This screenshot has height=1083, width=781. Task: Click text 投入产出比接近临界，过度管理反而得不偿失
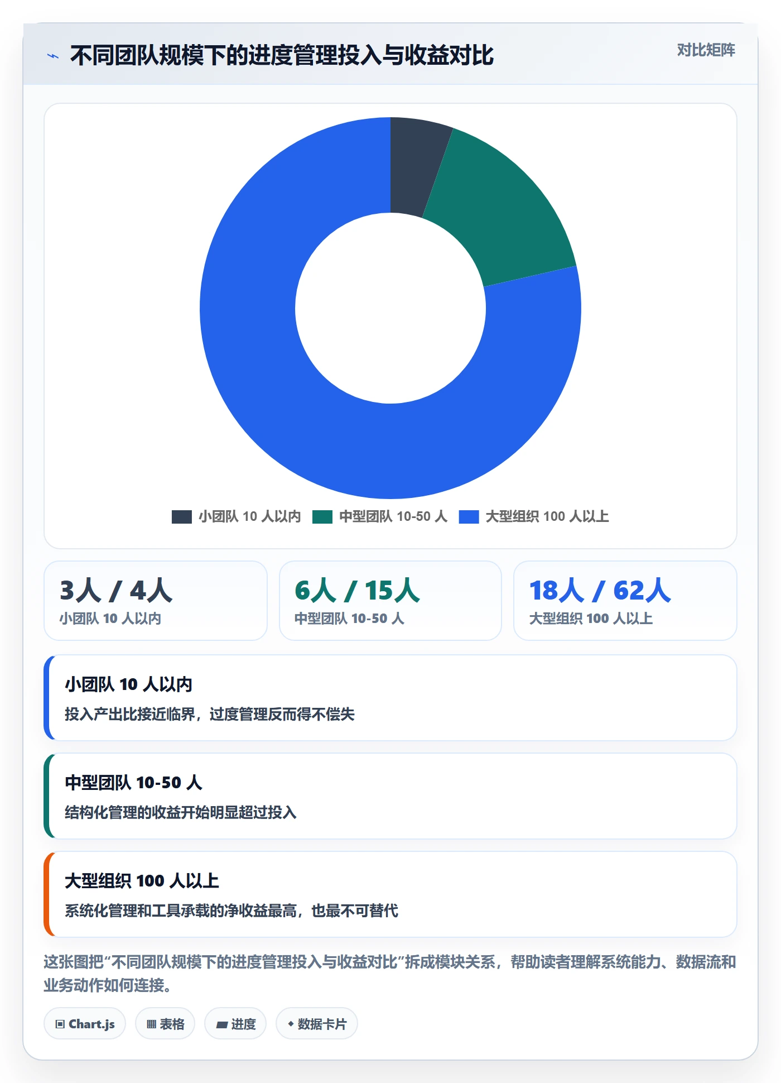coord(210,714)
